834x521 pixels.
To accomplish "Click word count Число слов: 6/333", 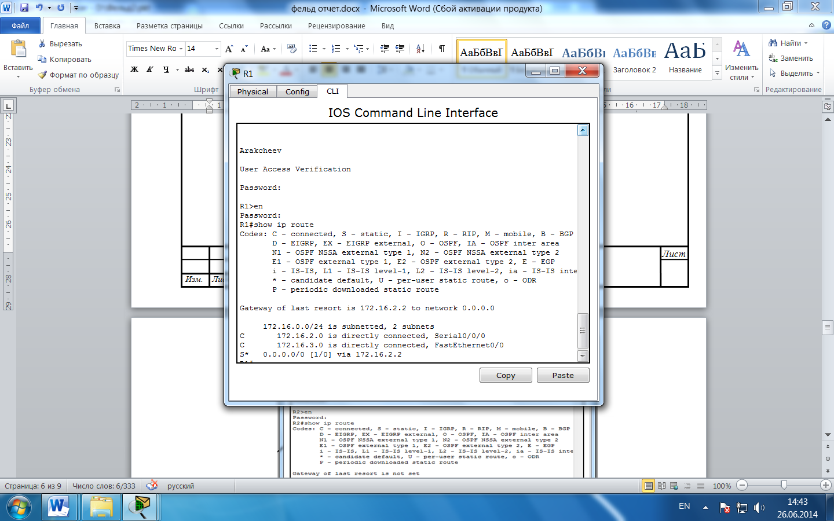I will 104,486.
